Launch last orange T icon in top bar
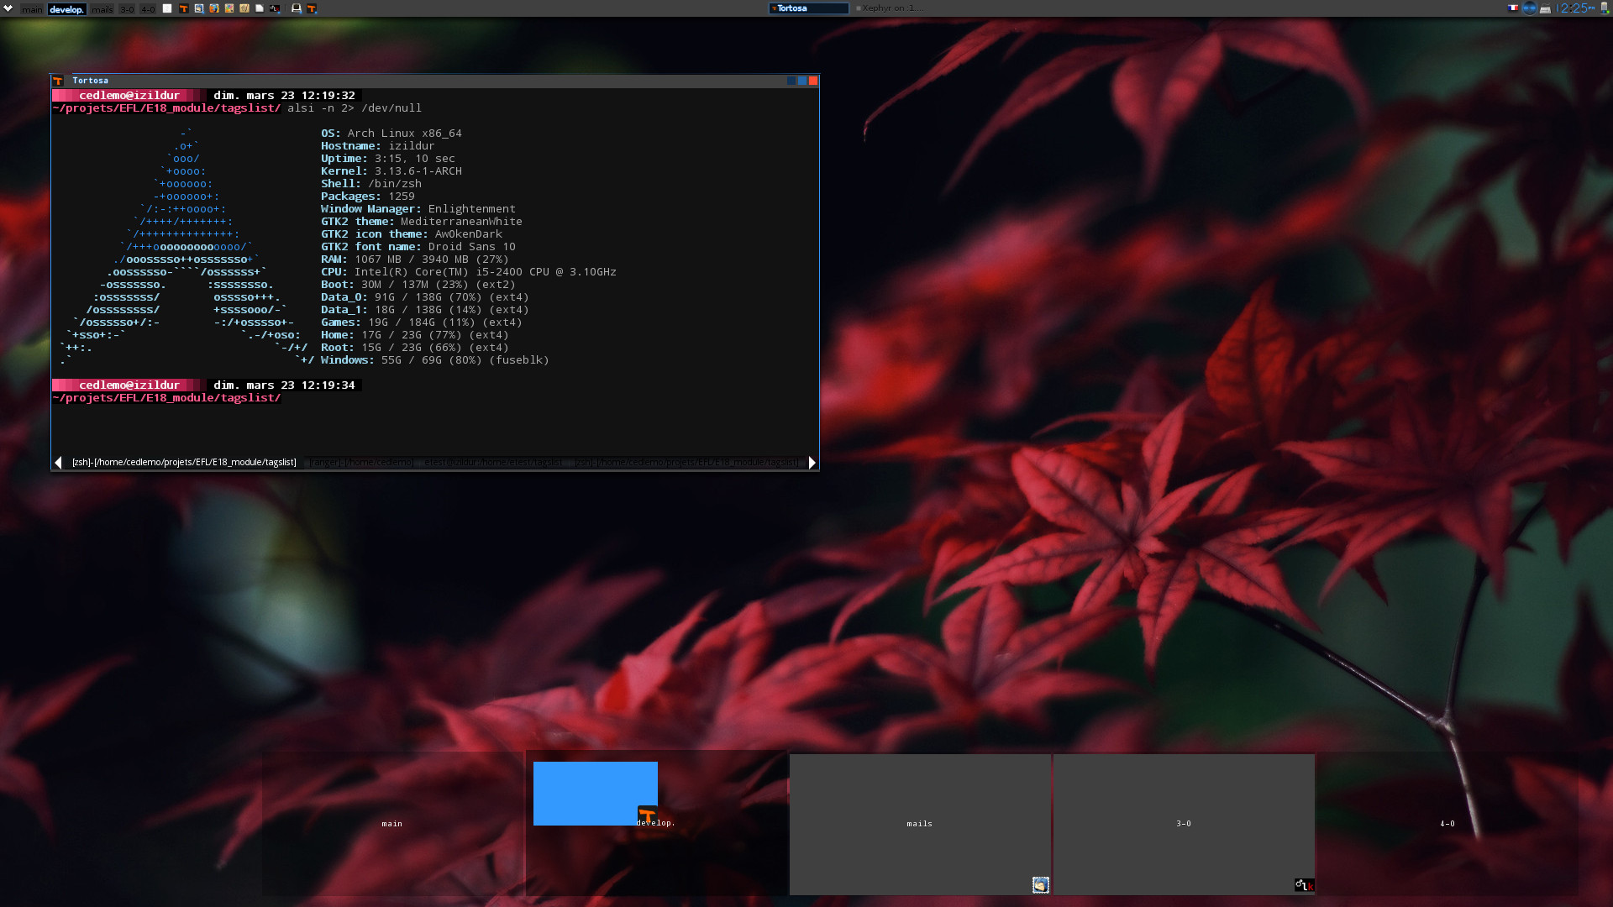The image size is (1613, 907). click(312, 8)
